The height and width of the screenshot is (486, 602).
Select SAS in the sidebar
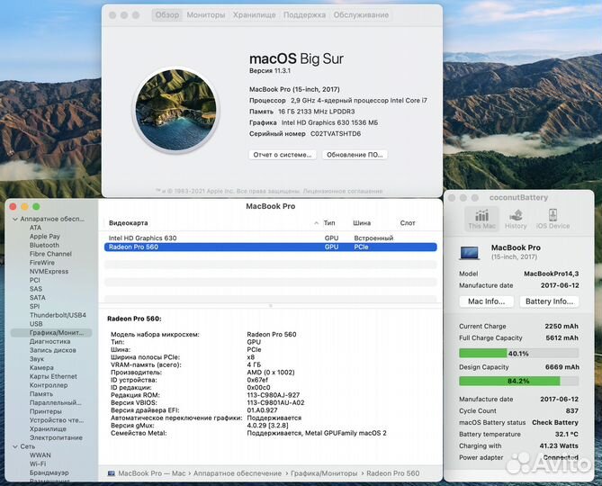tap(36, 289)
